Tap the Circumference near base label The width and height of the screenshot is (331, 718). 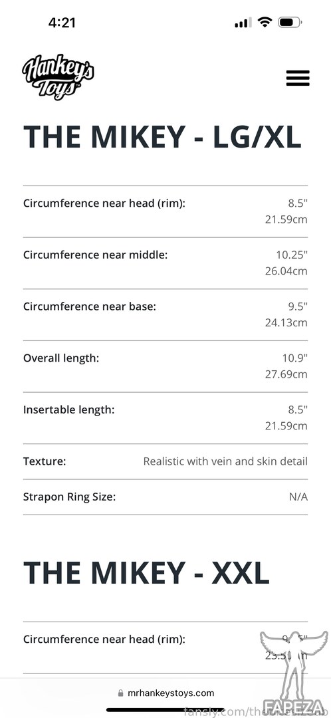90,306
